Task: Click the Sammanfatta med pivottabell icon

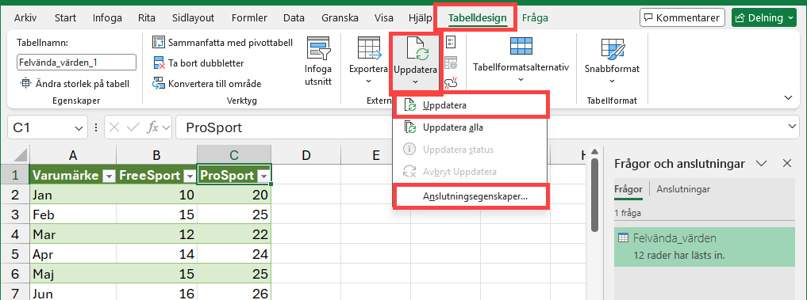Action: [x=159, y=43]
